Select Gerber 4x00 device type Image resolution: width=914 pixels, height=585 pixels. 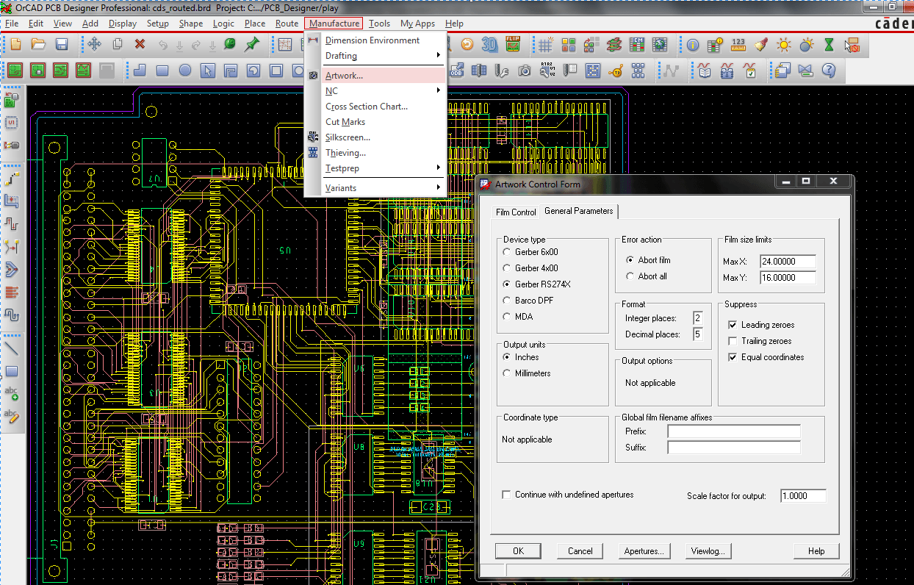[507, 268]
